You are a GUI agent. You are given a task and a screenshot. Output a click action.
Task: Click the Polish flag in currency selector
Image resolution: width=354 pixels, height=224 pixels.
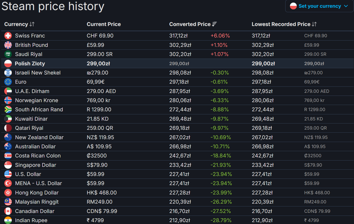coord(293,6)
